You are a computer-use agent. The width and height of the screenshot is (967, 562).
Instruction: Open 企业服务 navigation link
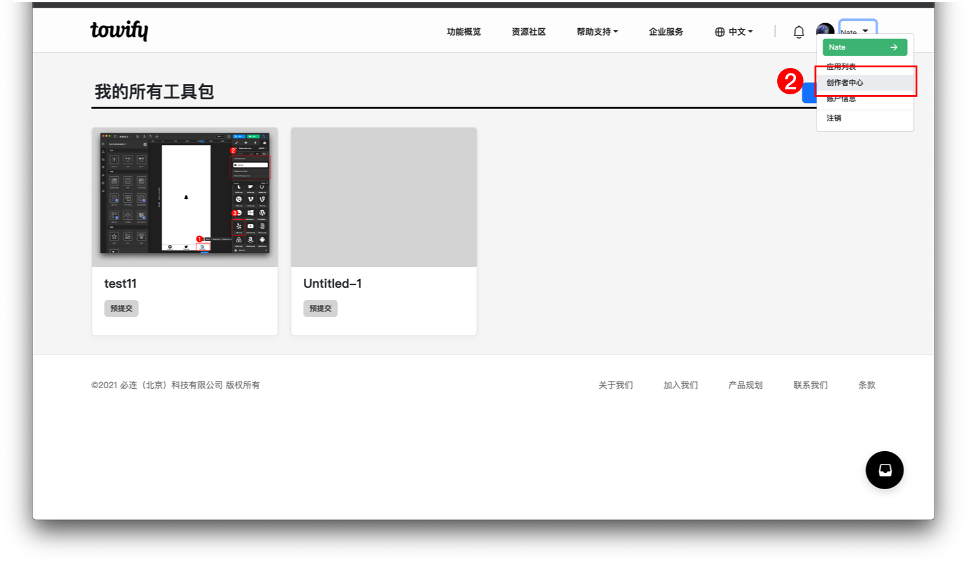tap(666, 32)
